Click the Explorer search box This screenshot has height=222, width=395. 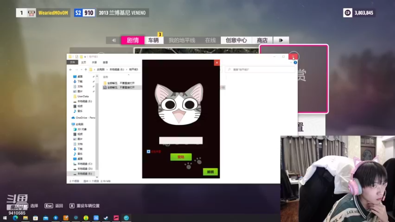click(x=260, y=70)
